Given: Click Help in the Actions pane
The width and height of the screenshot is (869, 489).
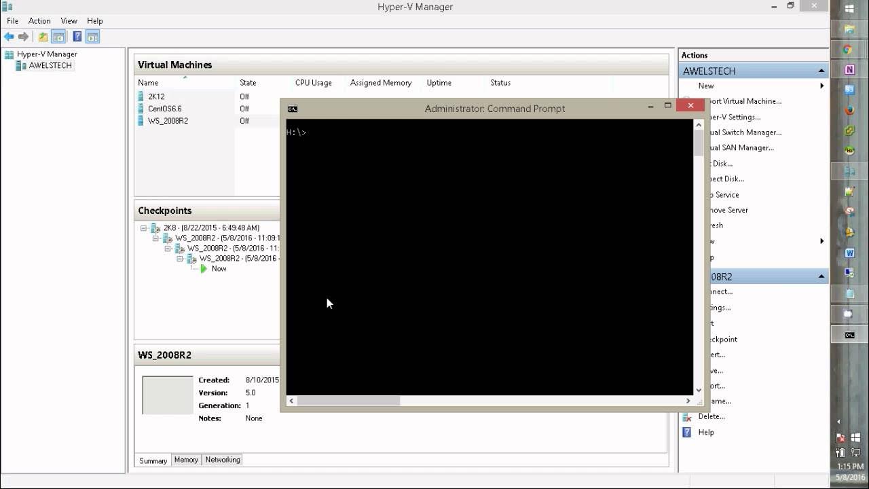Looking at the screenshot, I should coord(706,433).
